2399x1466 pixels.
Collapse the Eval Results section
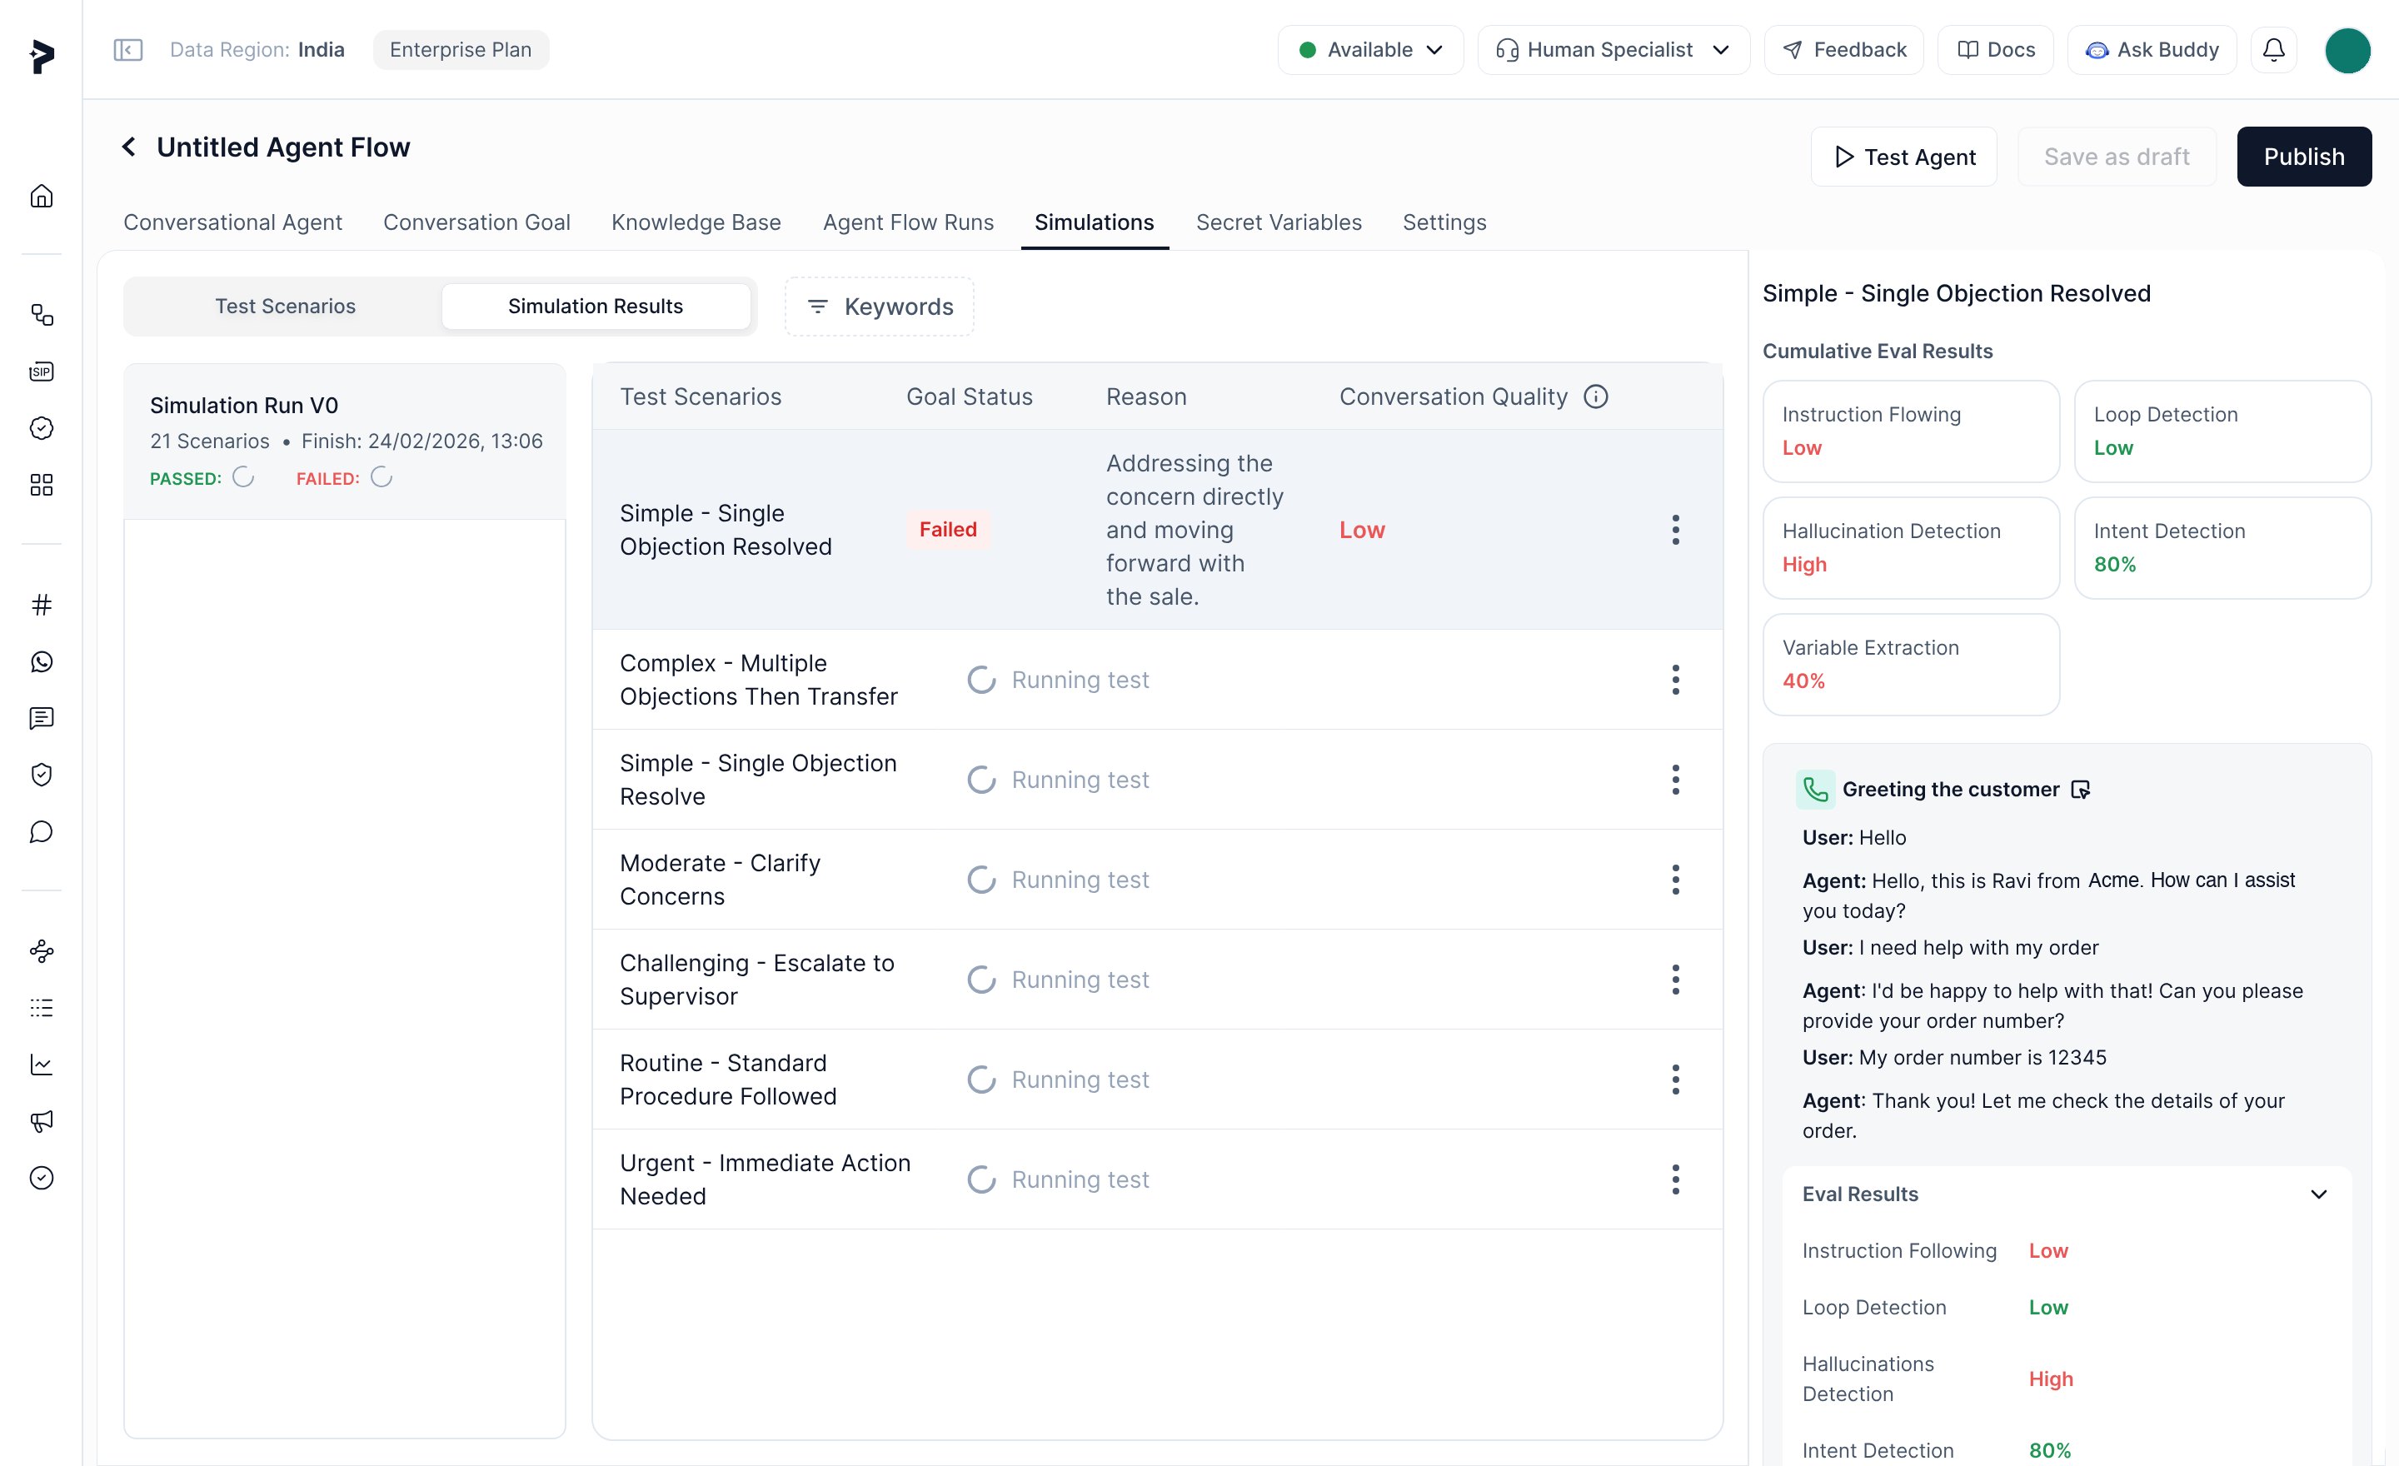(x=2318, y=1194)
